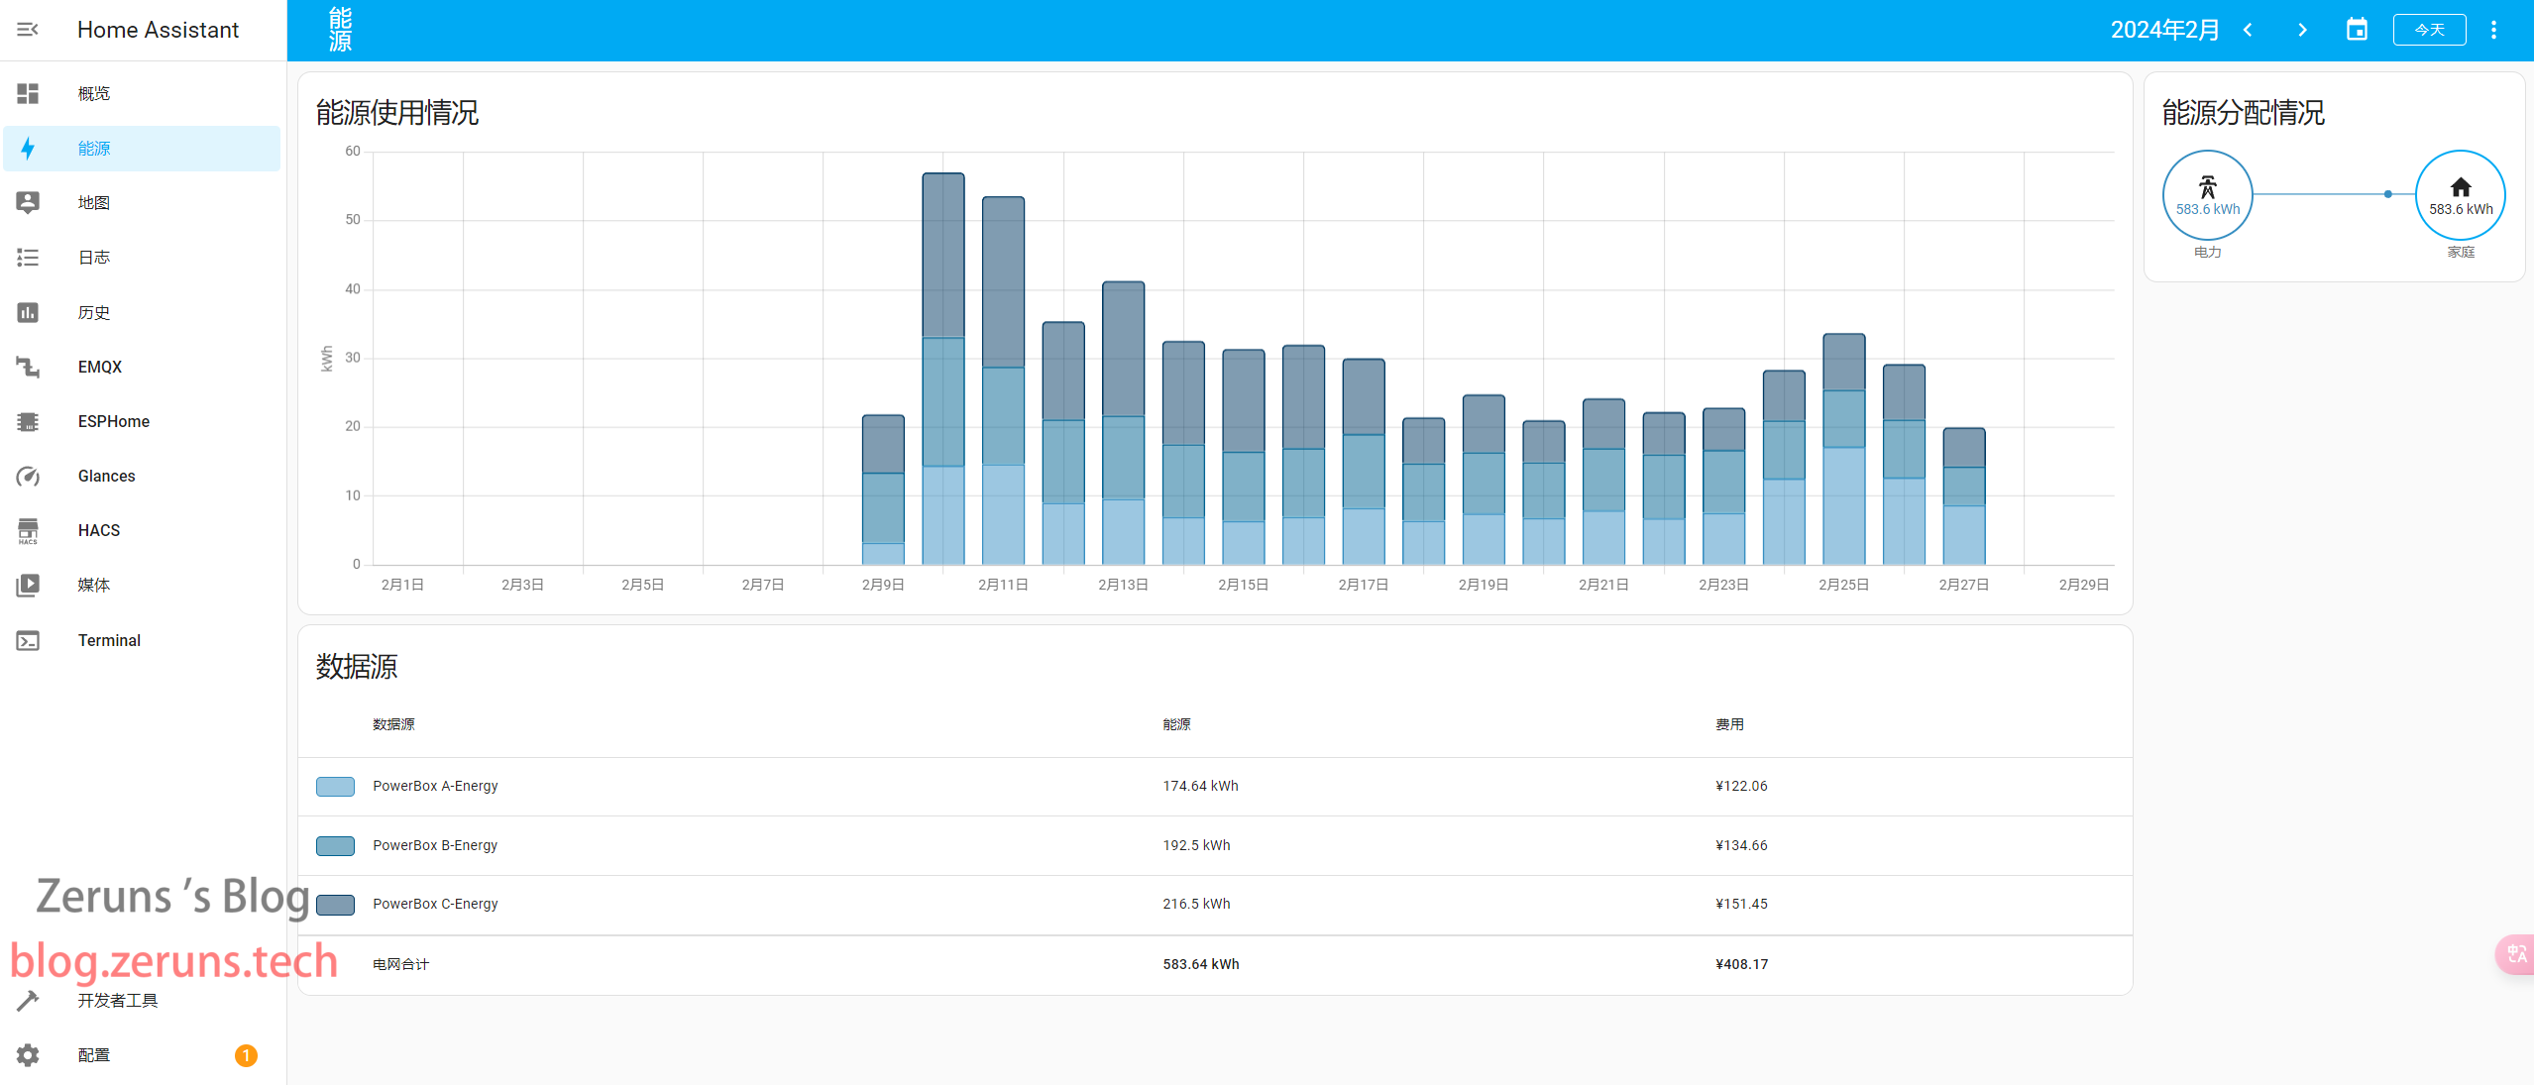Go to next month arrow
This screenshot has width=2534, height=1085.
point(2302,30)
